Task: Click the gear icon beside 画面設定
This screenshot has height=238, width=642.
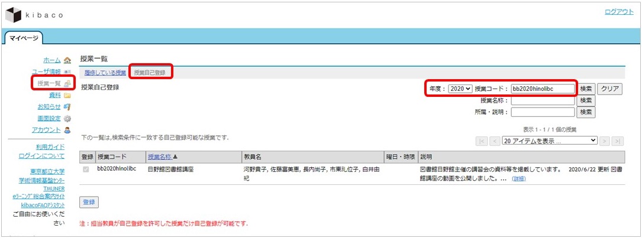Action: coord(67,119)
